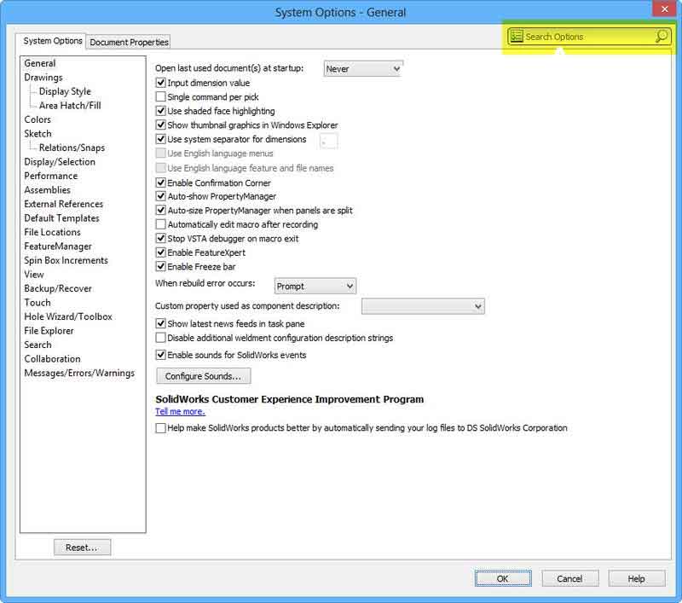Open Help for this dialog
The image size is (682, 603).
coord(636,578)
